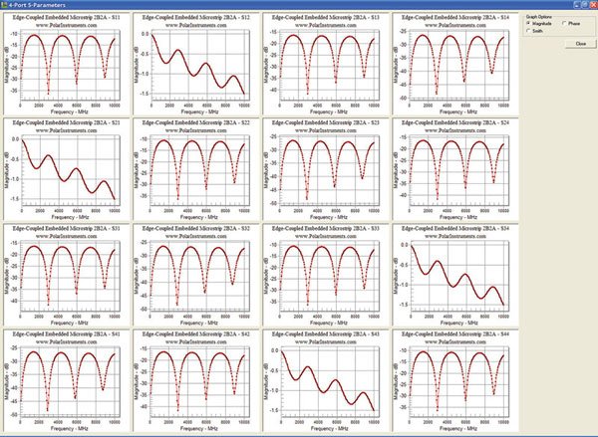Click www.PolarInstruments.com above the S13 graph
The height and width of the screenshot is (437, 598).
326,25
